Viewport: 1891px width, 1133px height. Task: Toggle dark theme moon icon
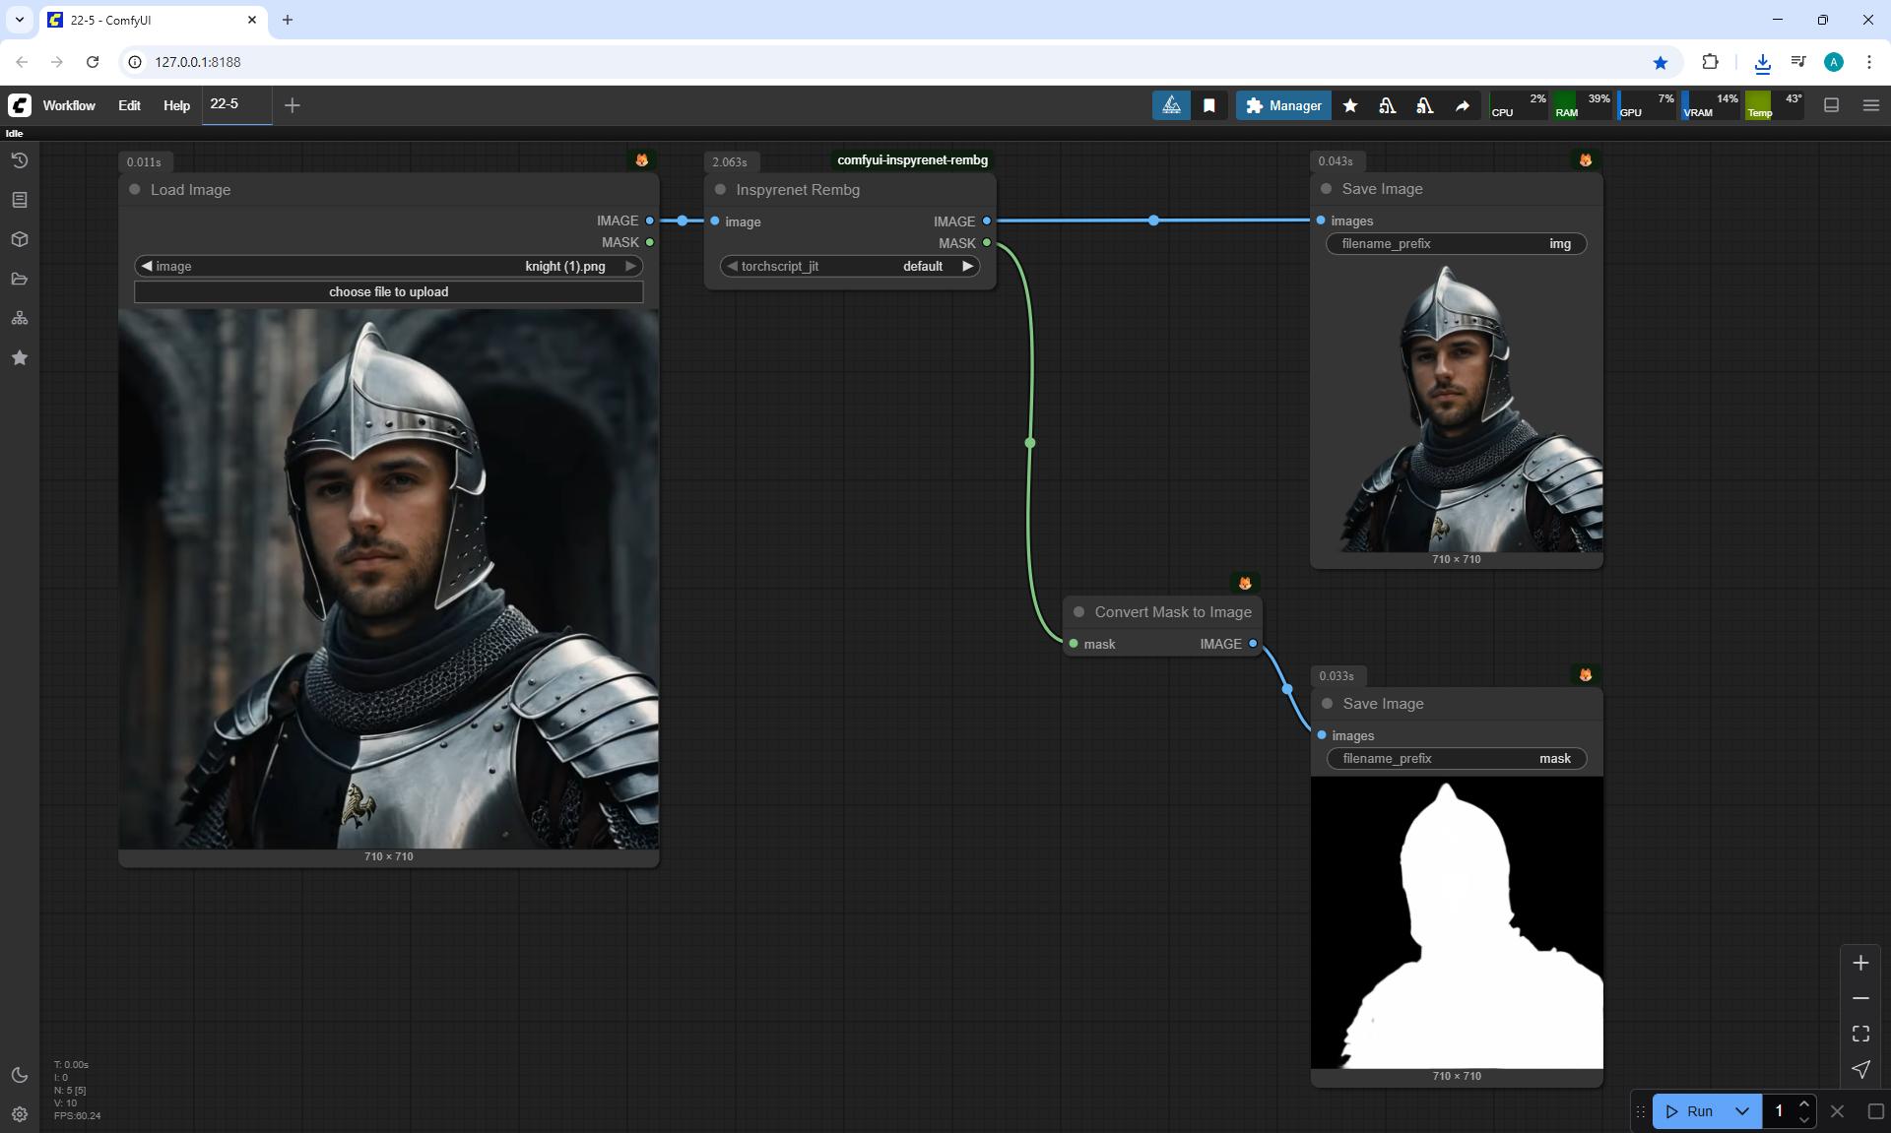click(x=20, y=1075)
